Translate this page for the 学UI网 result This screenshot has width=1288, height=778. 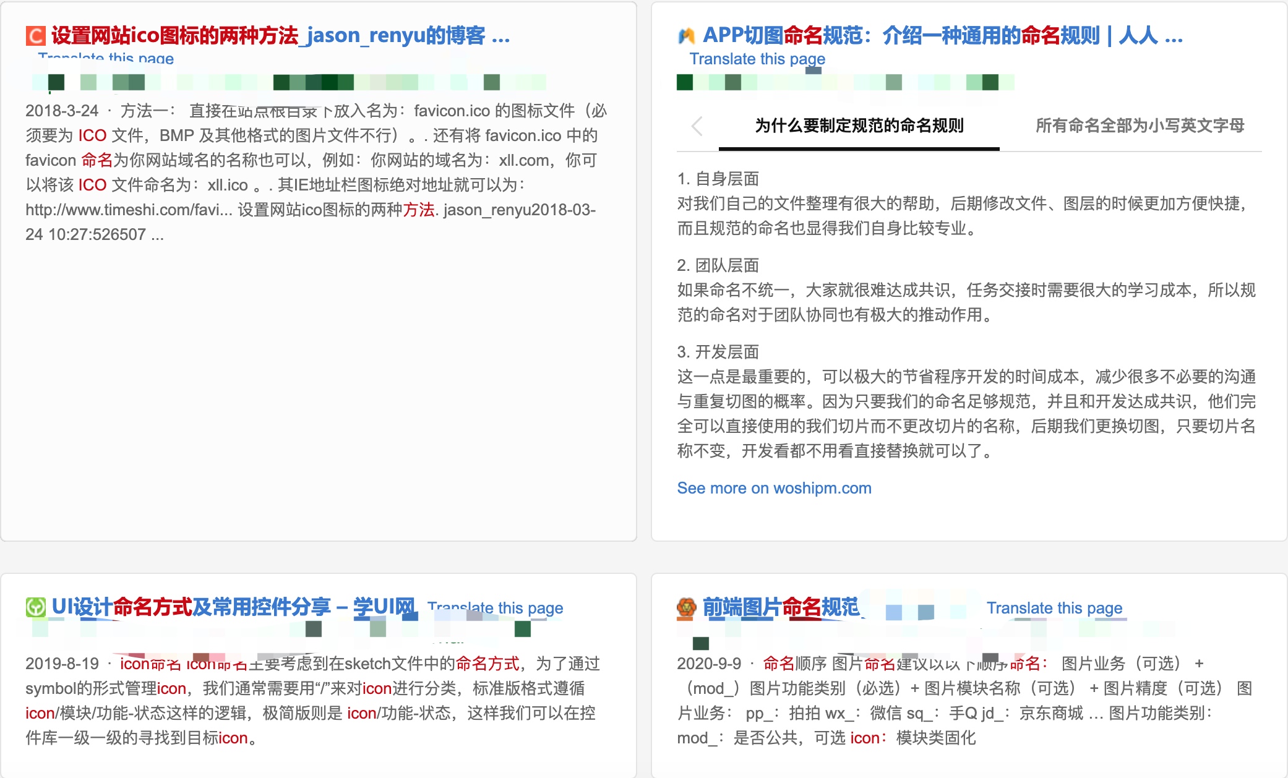tap(495, 608)
